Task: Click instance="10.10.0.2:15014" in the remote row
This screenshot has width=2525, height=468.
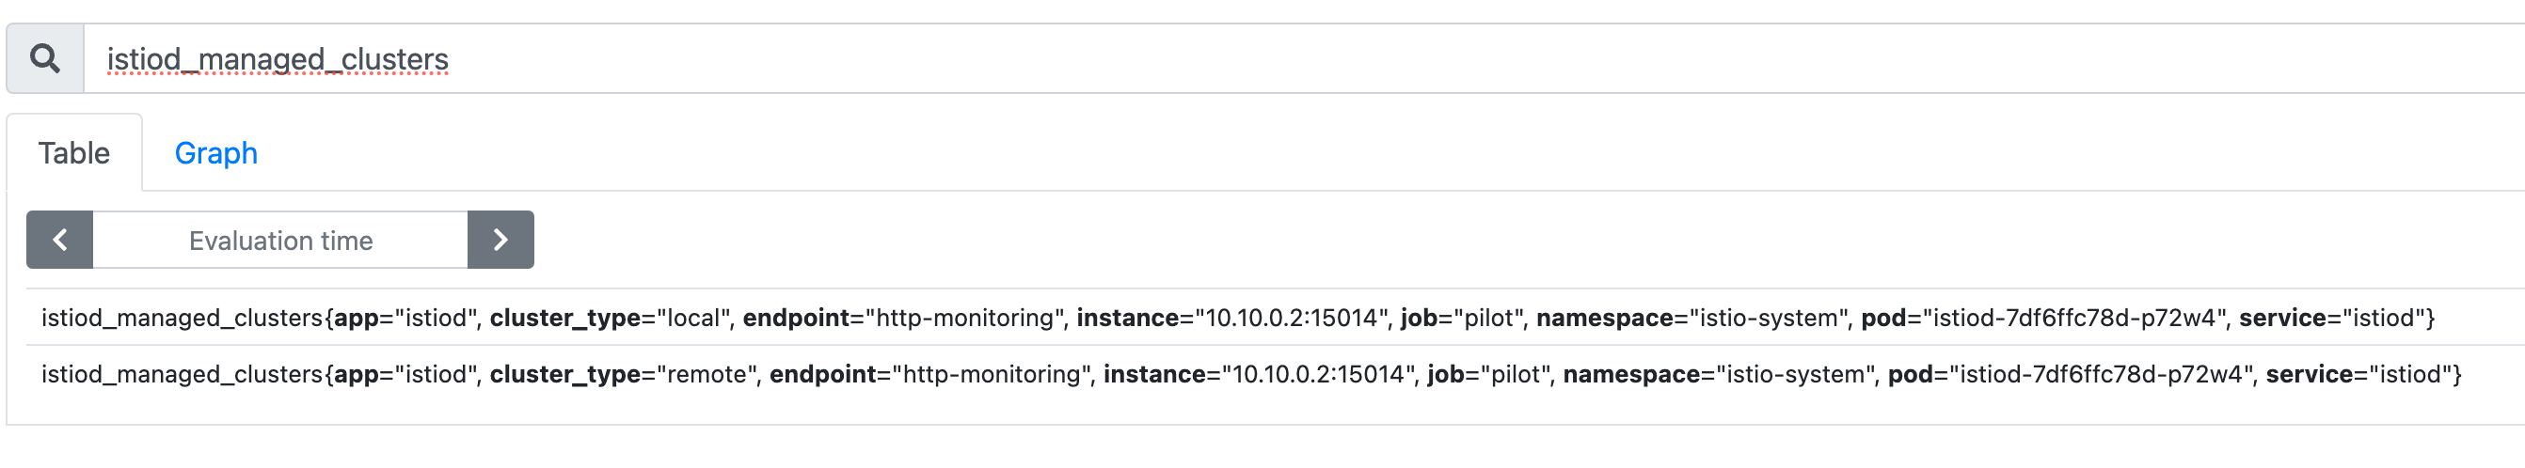Action: click(1259, 374)
